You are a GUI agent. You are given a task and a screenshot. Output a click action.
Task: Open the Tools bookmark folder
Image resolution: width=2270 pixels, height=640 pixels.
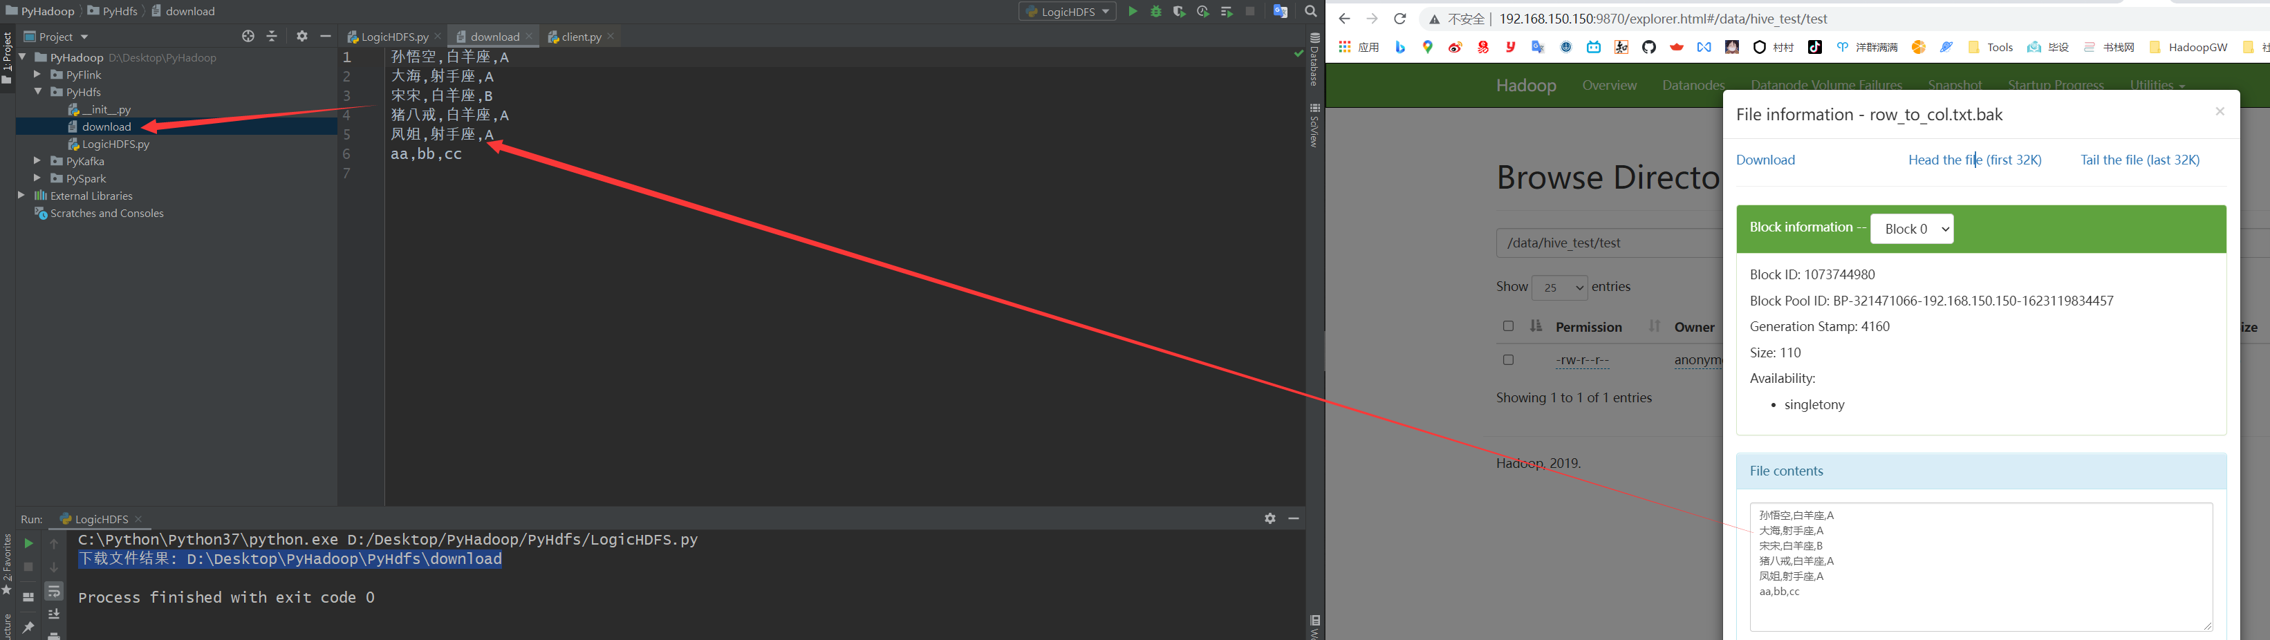[1991, 48]
